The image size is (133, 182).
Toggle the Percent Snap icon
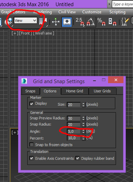coord(101,22)
